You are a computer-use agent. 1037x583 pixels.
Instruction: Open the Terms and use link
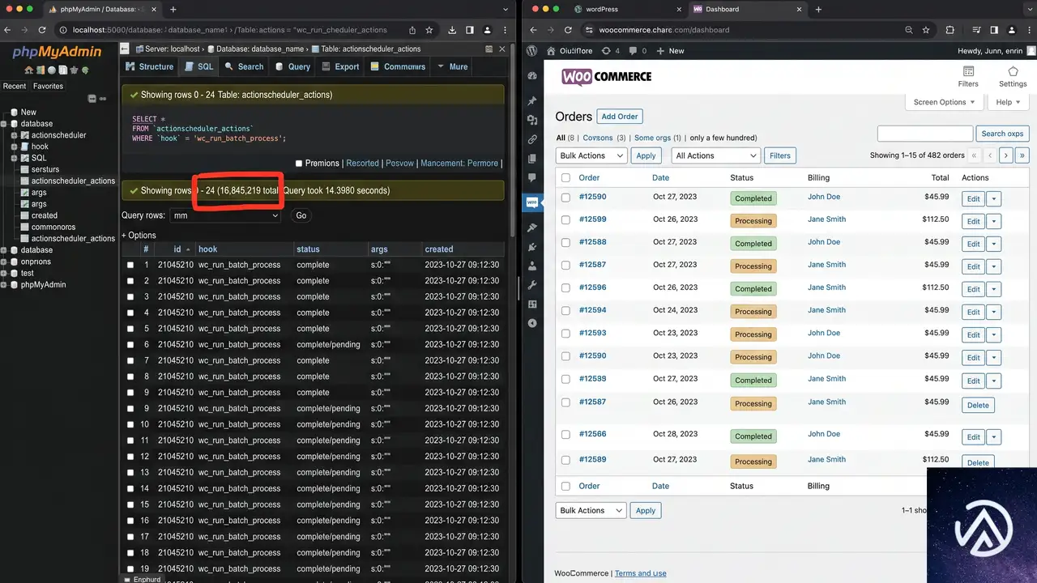[640, 573]
